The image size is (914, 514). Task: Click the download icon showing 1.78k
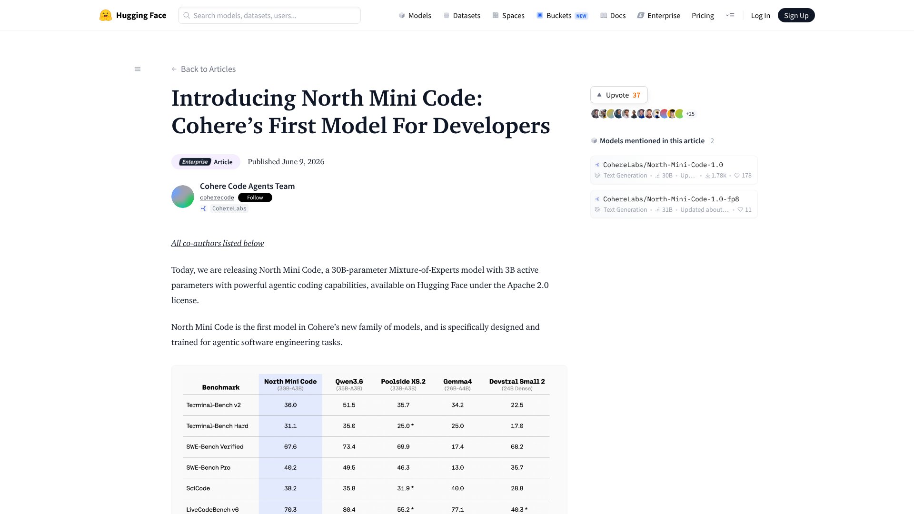pos(708,176)
